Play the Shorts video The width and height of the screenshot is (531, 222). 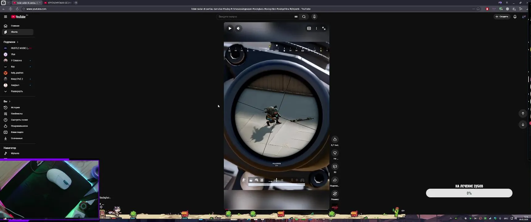[x=230, y=28]
